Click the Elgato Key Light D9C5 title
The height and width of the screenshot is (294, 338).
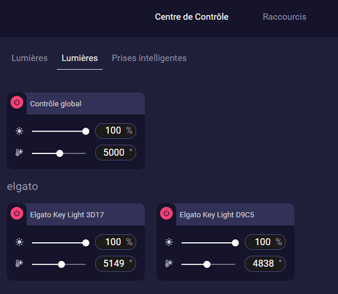(x=217, y=215)
